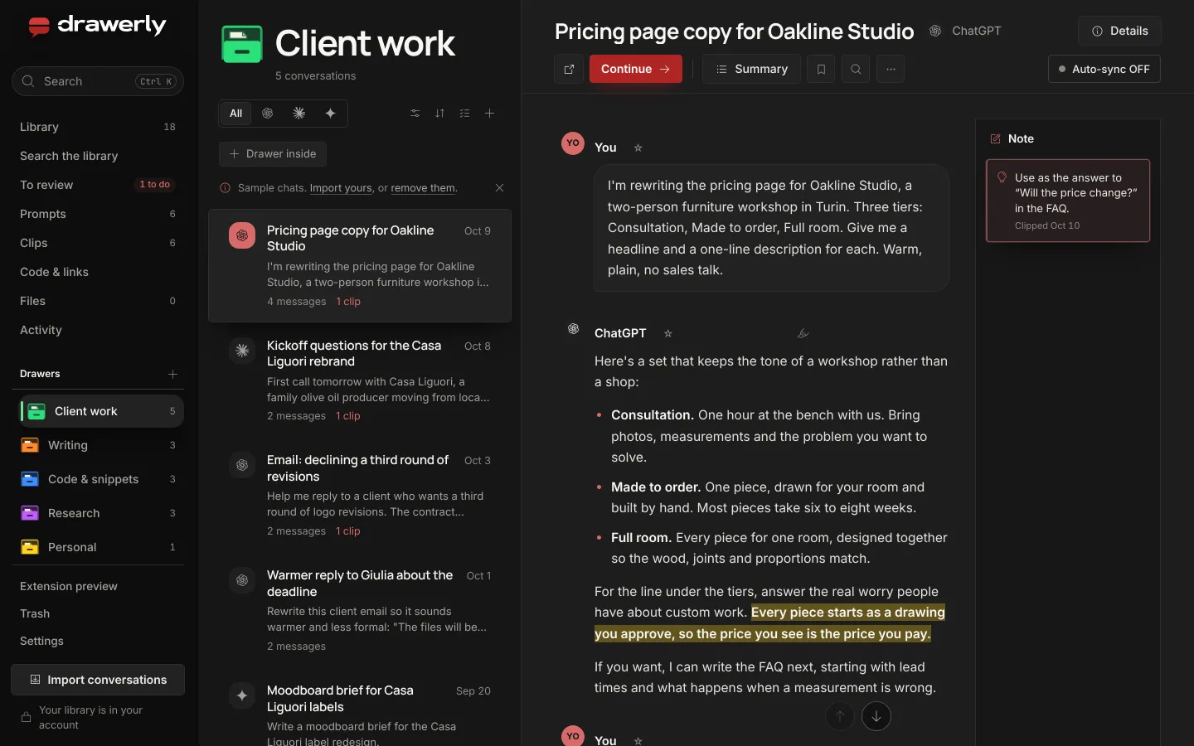
Task: Filter list by Gemini sparkle tab
Action: click(330, 114)
